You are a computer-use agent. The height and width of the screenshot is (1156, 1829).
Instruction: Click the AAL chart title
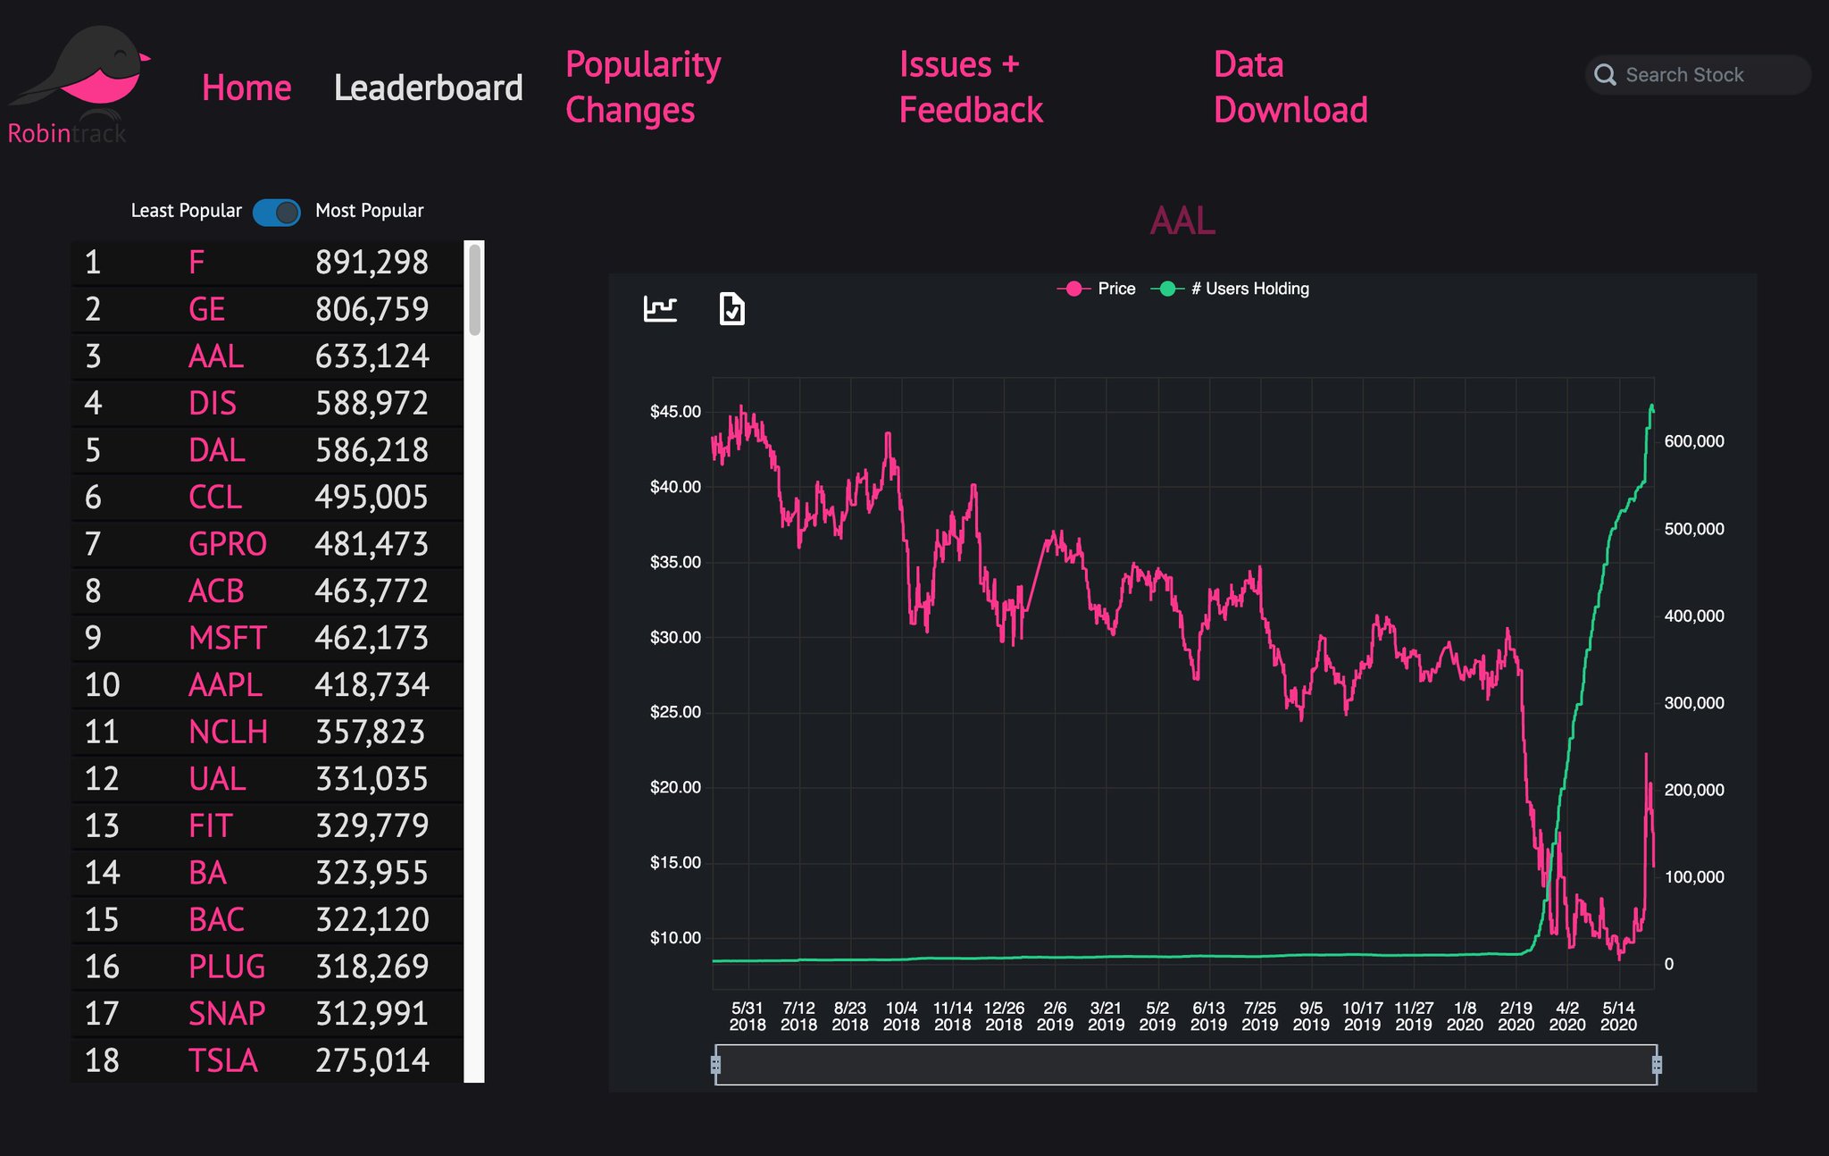pos(1182,221)
